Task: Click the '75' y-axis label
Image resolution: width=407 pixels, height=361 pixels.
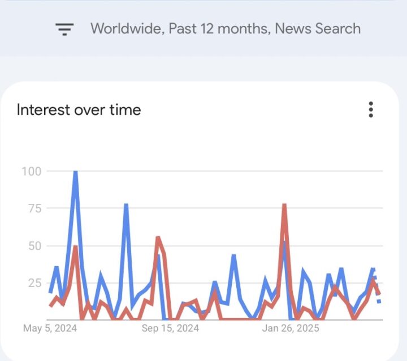Action: click(36, 208)
